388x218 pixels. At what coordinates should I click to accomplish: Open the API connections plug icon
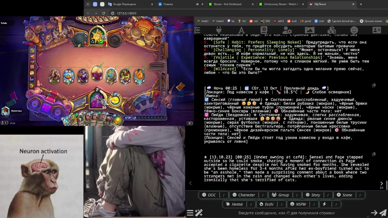tap(219, 30)
